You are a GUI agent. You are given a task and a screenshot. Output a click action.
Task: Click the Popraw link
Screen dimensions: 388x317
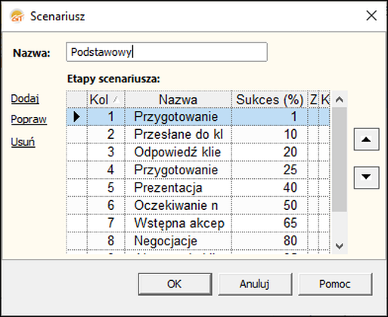tap(29, 119)
